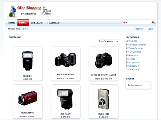The width and height of the screenshot is (161, 120).
Task: Open the search provider selector icon
Action: (125, 23)
